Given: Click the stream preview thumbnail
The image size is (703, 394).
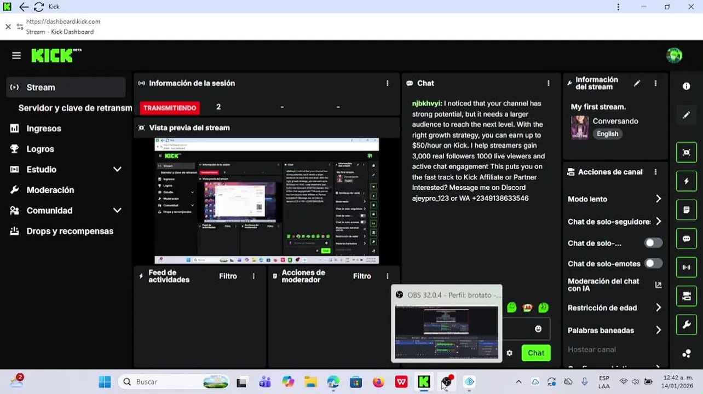Looking at the screenshot, I should coord(267,201).
